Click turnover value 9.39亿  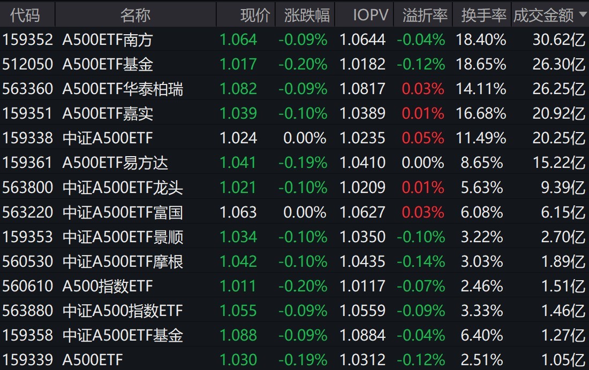[563, 187]
